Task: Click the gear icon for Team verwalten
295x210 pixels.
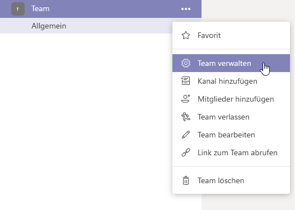Action: pyautogui.click(x=186, y=63)
